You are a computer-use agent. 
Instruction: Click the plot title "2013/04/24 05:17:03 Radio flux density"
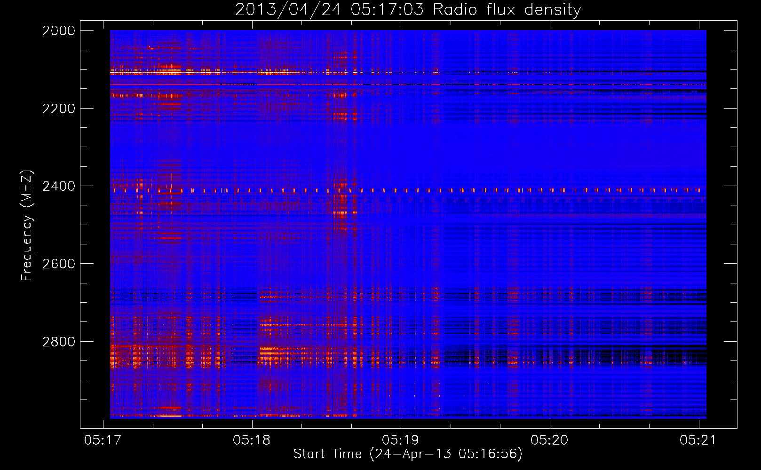pyautogui.click(x=408, y=10)
